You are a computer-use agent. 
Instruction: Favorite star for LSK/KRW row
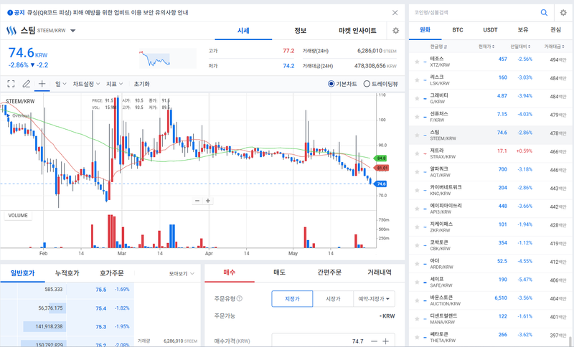(417, 80)
